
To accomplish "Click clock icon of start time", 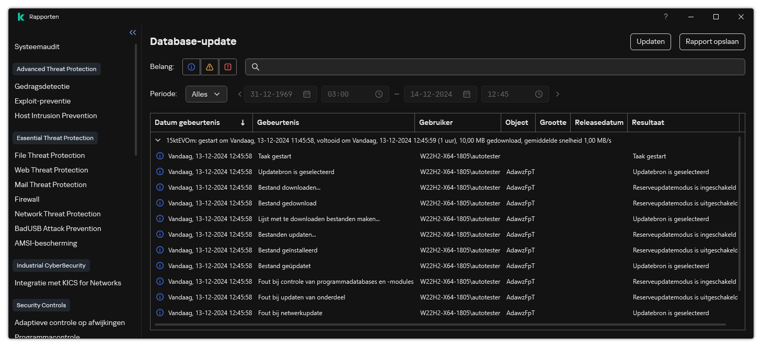I will point(379,94).
